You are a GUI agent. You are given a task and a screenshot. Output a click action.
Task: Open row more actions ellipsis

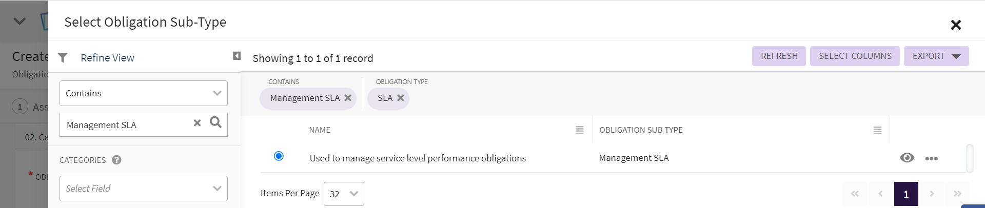[932, 158]
